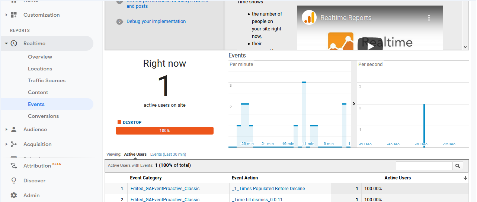Click the Customization dashboard icon
The height and width of the screenshot is (202, 477).
(14, 15)
